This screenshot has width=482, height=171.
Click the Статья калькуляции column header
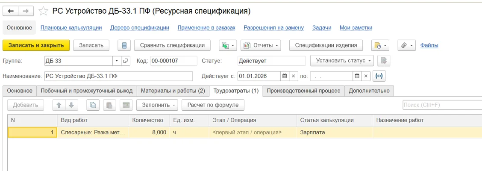click(x=335, y=120)
